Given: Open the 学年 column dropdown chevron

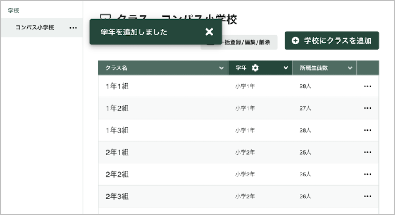Looking at the screenshot, I should (x=286, y=68).
